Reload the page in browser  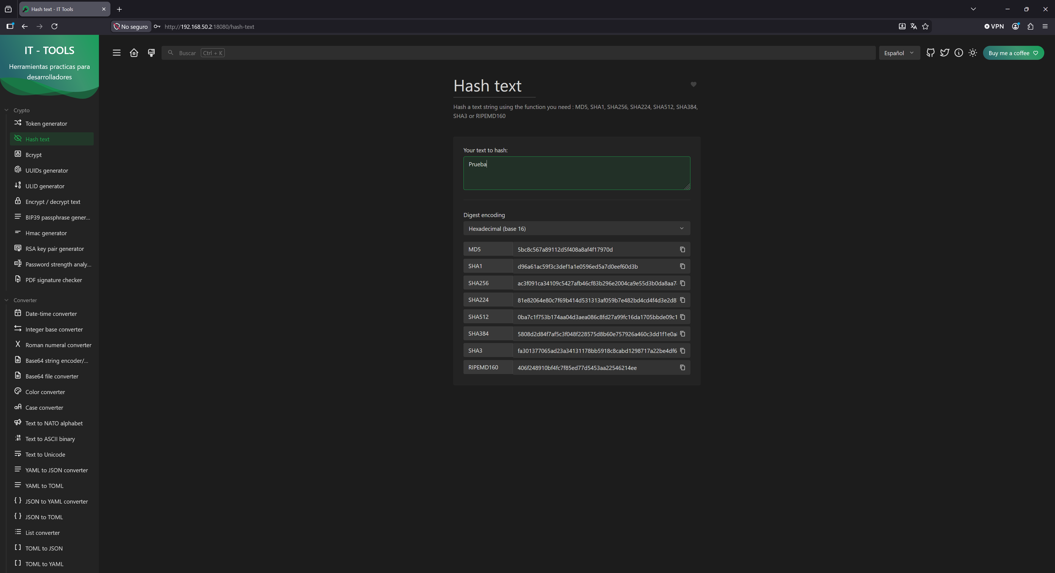point(54,27)
